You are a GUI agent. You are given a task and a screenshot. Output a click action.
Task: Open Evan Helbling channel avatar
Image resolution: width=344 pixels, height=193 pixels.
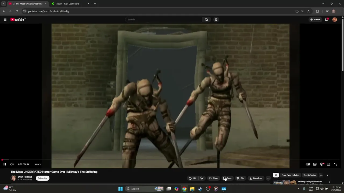coord(13,178)
